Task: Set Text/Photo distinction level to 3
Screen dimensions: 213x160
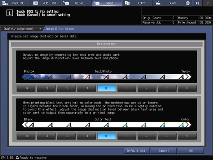Action: point(167,88)
